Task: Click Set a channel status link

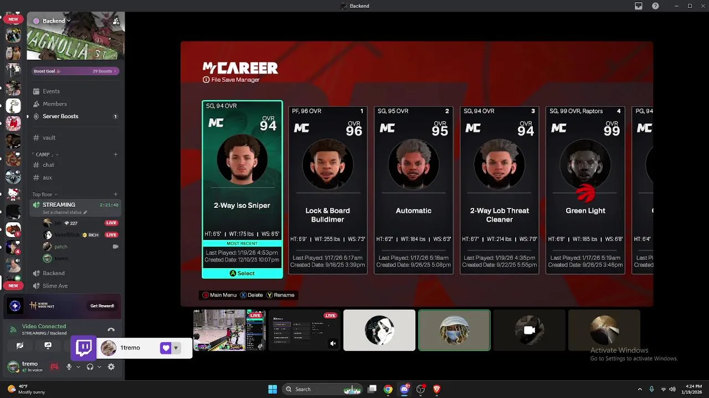Action: (x=65, y=212)
